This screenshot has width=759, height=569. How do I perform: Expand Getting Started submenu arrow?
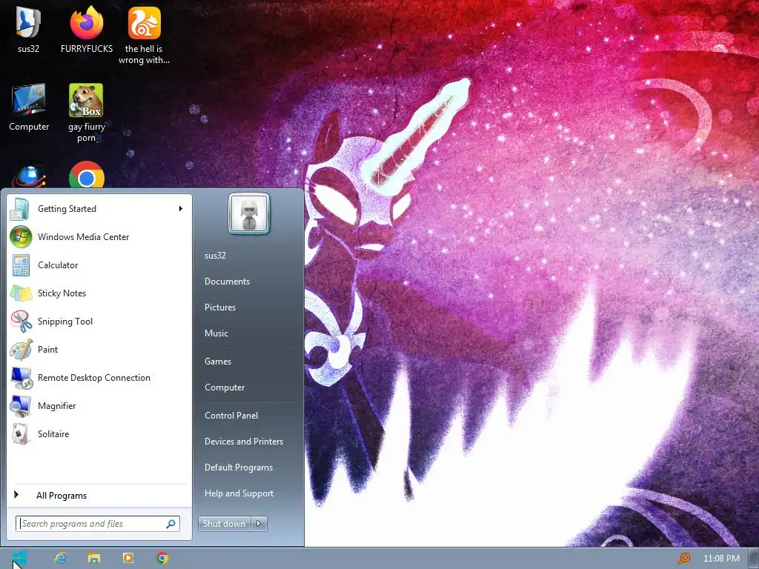pyautogui.click(x=181, y=208)
